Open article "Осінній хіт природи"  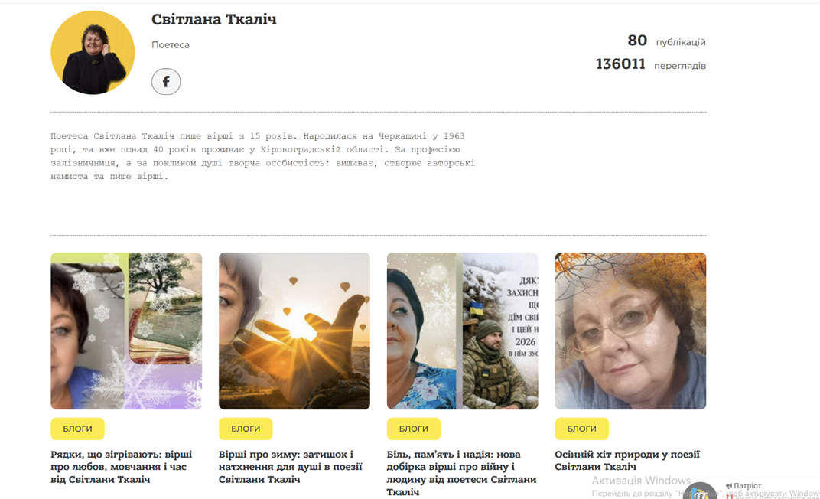[x=627, y=461]
